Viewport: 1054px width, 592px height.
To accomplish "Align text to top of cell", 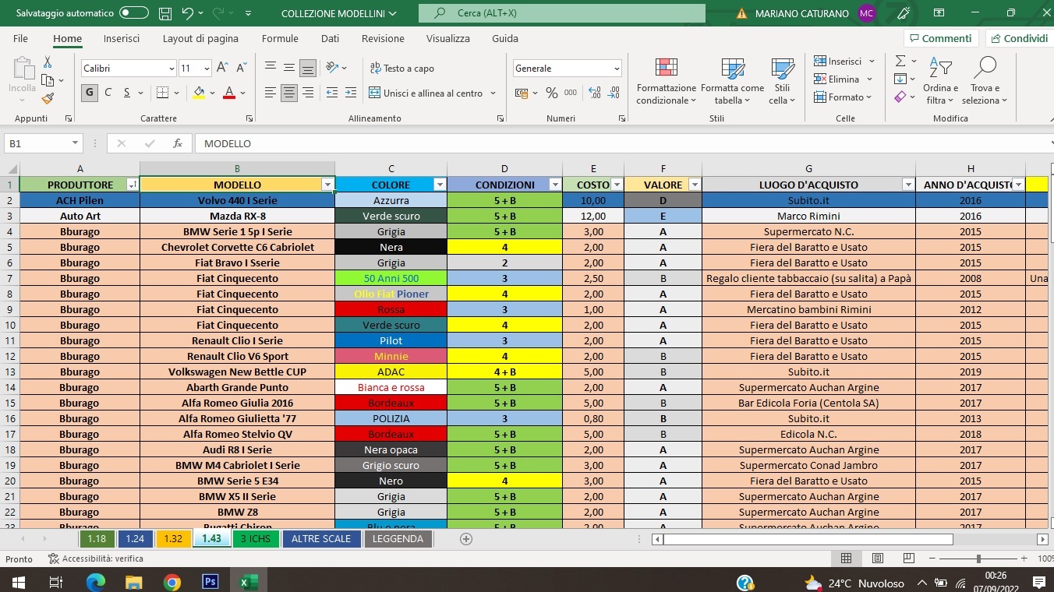I will click(271, 68).
